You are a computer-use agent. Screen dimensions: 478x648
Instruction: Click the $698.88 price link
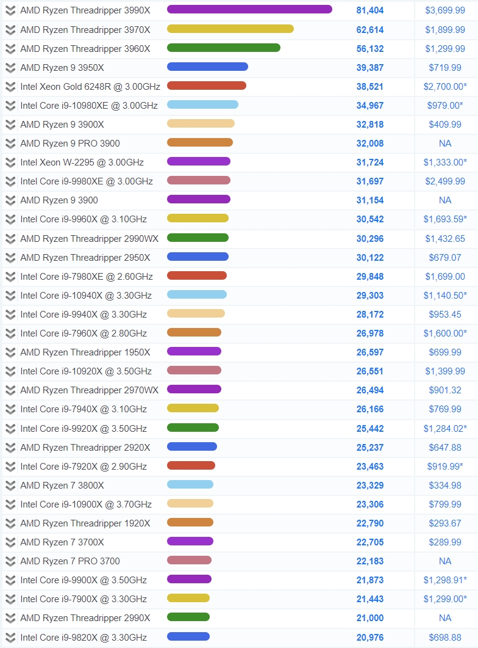point(445,637)
